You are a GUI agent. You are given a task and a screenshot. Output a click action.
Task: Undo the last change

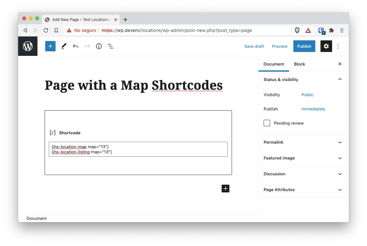[x=75, y=46]
